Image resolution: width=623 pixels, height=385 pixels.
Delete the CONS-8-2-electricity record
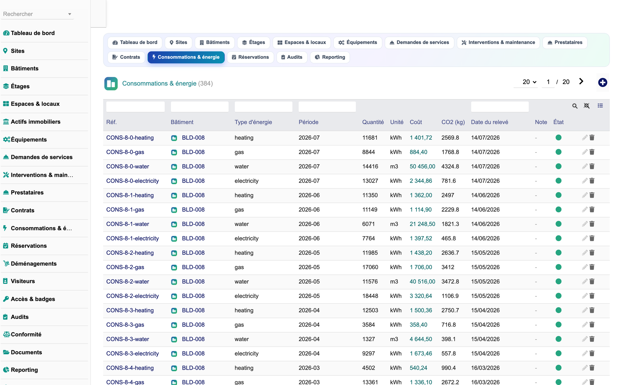tap(592, 296)
